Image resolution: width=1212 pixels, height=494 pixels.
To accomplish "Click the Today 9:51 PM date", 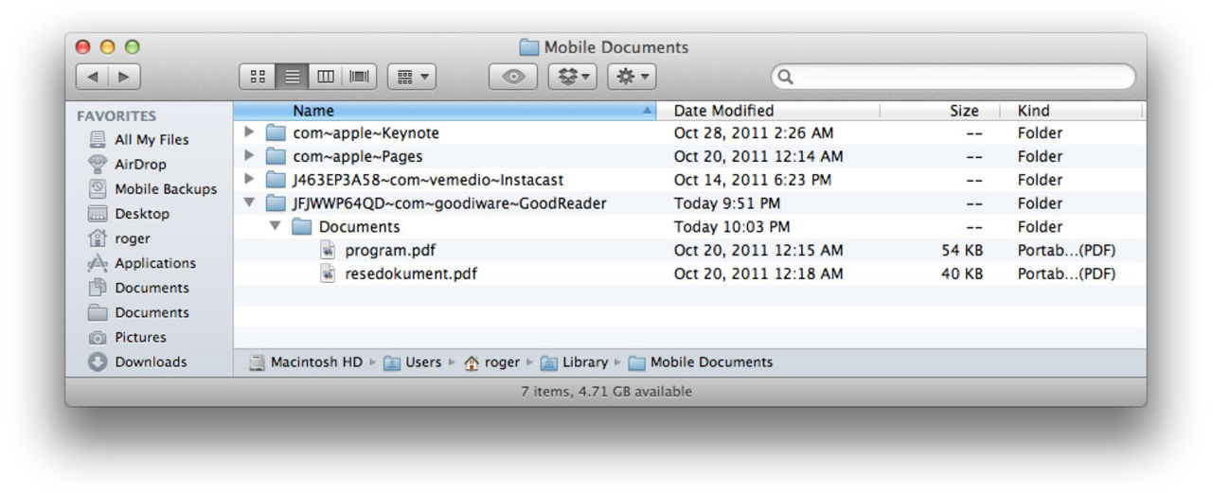I will 727,203.
